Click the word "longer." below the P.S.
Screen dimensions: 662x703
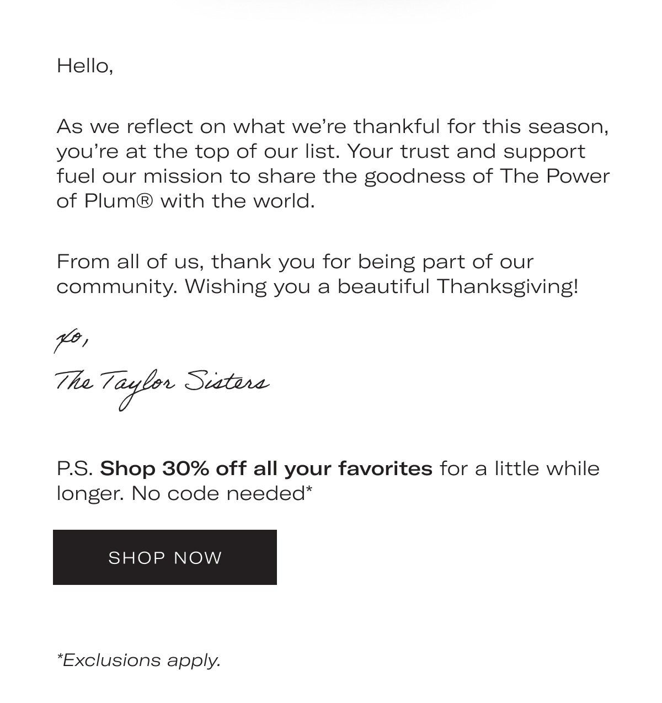pyautogui.click(x=90, y=493)
